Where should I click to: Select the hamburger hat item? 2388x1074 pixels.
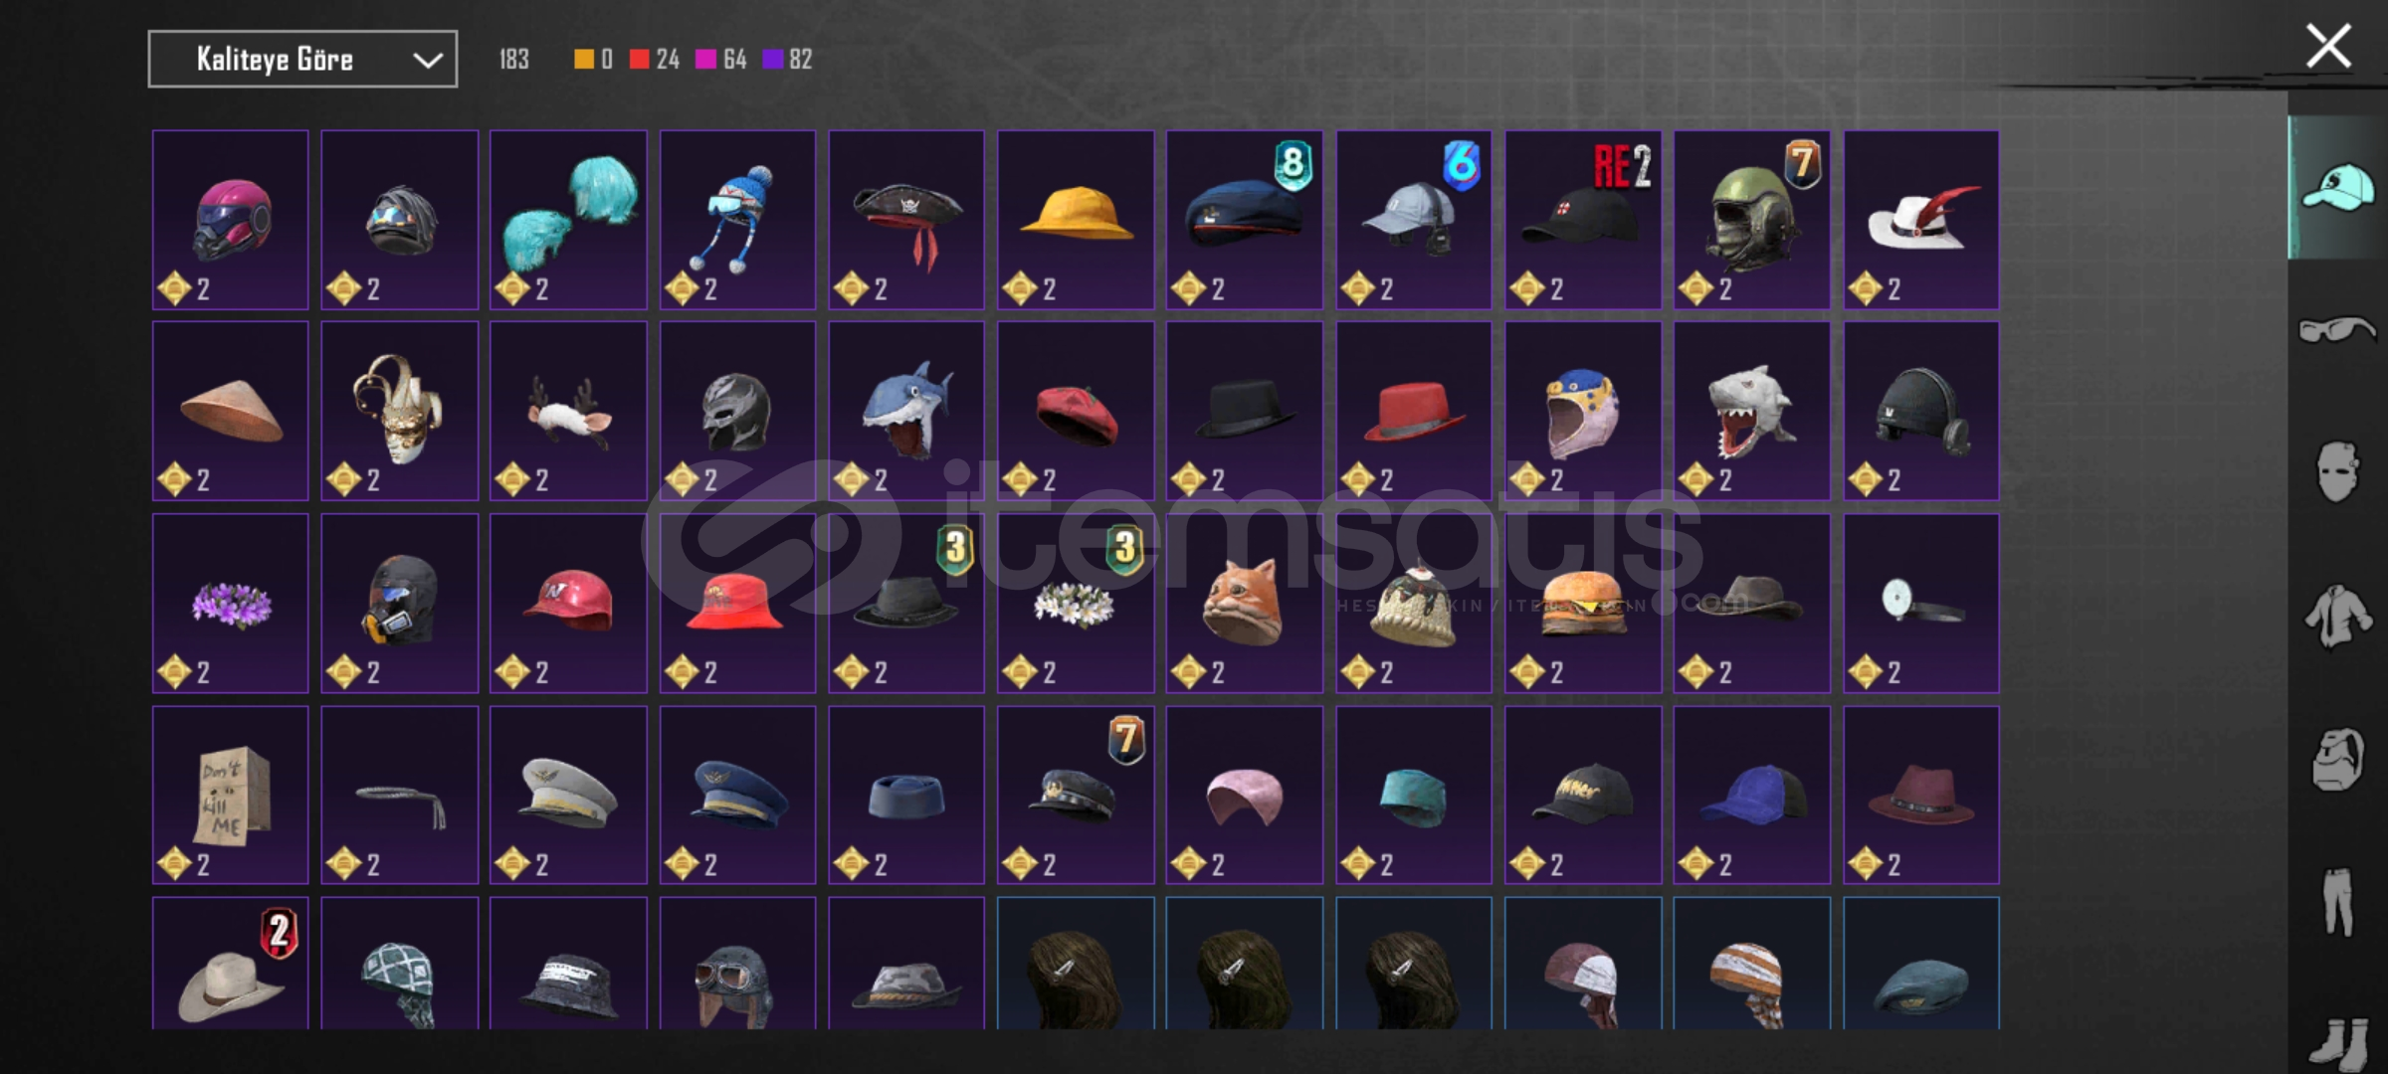point(1582,603)
